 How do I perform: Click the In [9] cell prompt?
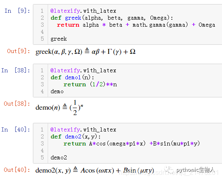pos(17,11)
